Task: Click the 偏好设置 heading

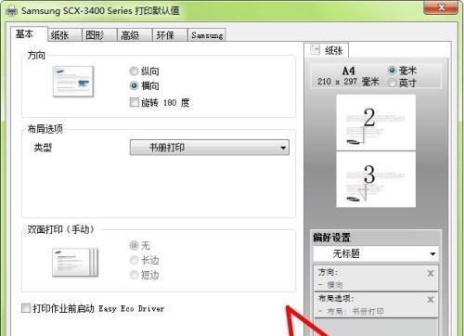Action: click(331, 238)
